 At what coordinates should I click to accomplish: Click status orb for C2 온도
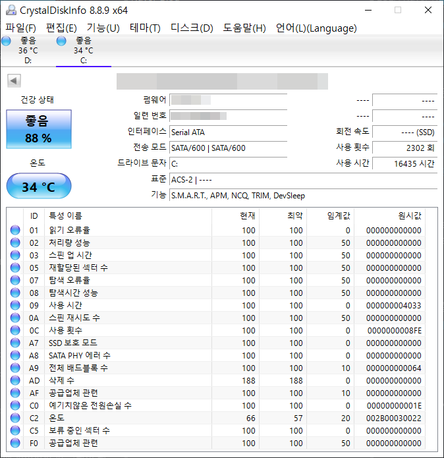coord(15,418)
